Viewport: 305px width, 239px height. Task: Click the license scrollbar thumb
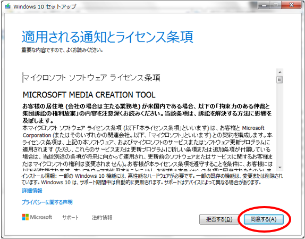(x=280, y=80)
